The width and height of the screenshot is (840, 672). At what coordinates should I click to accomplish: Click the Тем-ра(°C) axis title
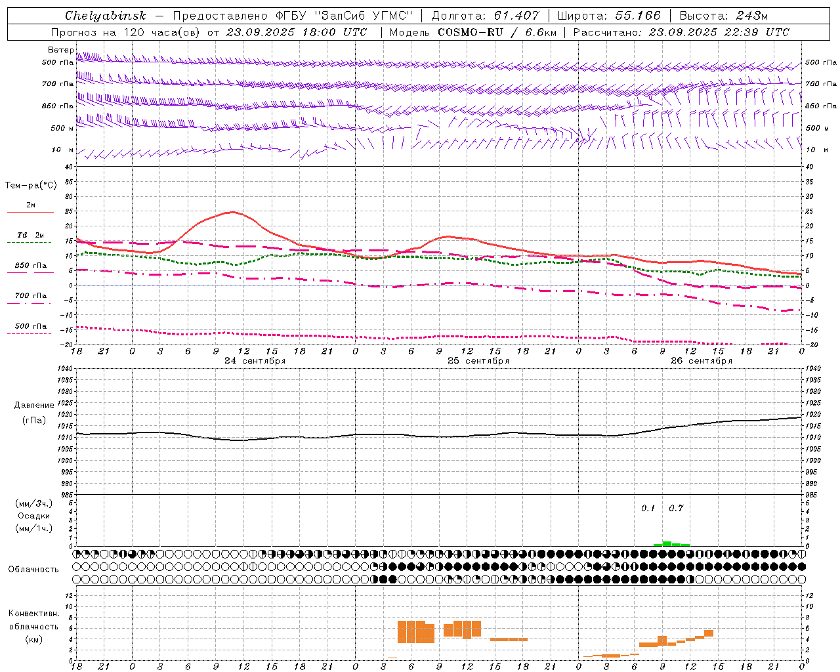pyautogui.click(x=31, y=186)
